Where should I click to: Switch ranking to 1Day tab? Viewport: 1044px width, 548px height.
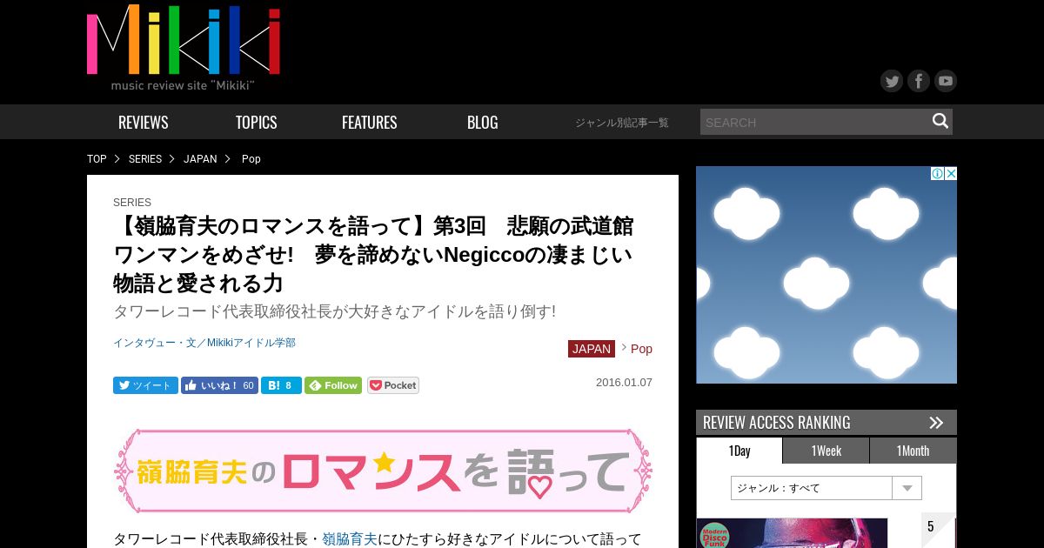pos(739,451)
